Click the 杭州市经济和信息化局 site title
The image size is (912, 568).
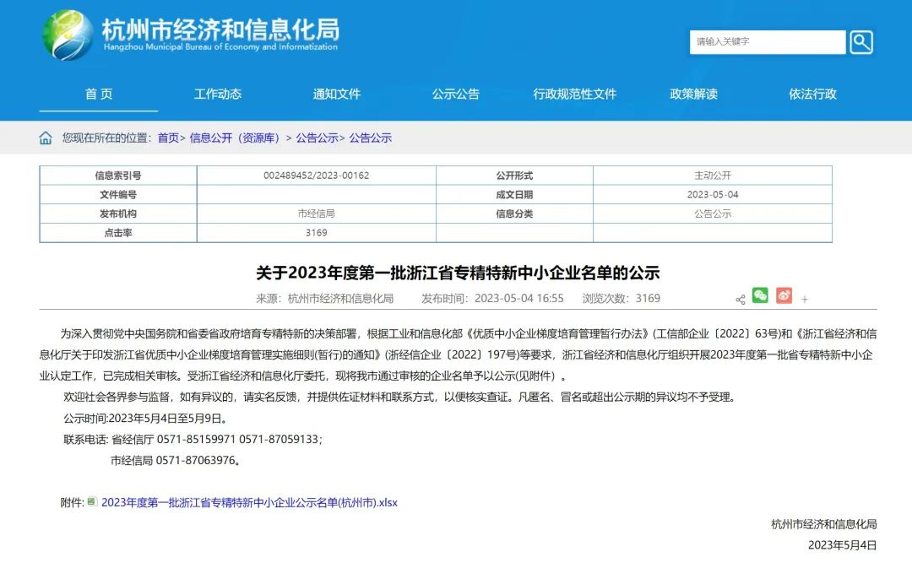click(220, 31)
